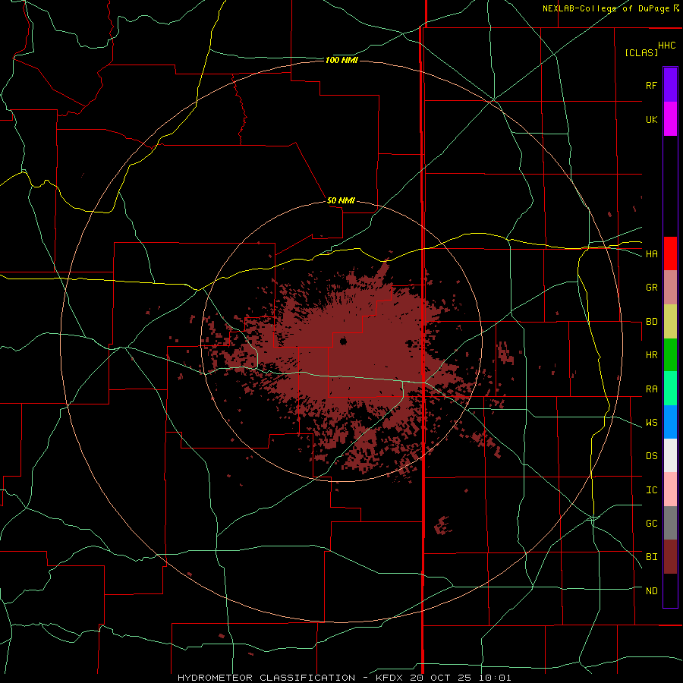Click the BI dark red legend swatch
Image resolution: width=683 pixels, height=683 pixels.
pos(670,557)
